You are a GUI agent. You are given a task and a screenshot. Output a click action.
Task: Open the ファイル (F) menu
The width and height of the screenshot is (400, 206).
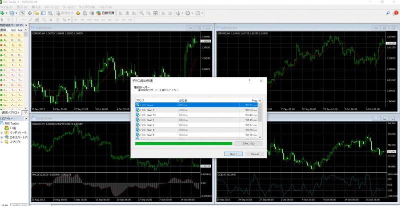pyautogui.click(x=6, y=7)
